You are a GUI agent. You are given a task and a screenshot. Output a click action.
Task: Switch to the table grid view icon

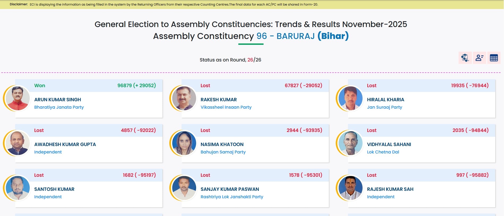[x=494, y=58]
